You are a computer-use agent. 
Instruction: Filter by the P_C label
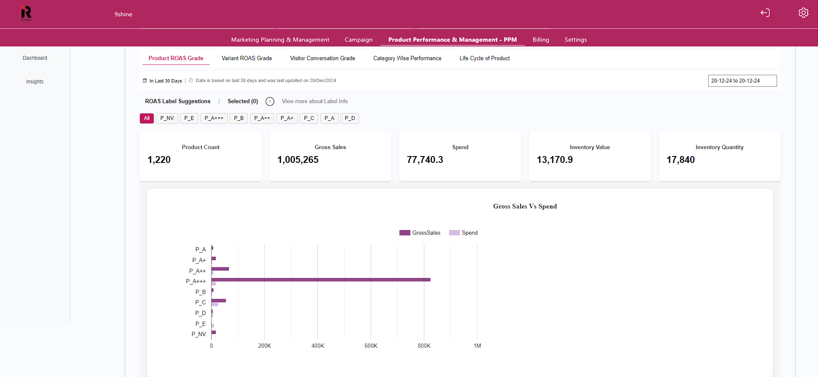coord(309,118)
